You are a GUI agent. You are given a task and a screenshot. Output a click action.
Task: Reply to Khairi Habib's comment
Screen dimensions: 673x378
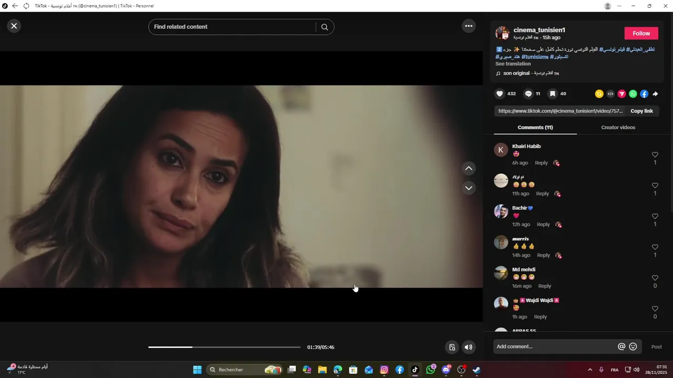(x=541, y=163)
